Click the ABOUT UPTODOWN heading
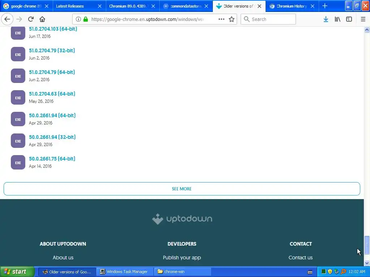 63,244
